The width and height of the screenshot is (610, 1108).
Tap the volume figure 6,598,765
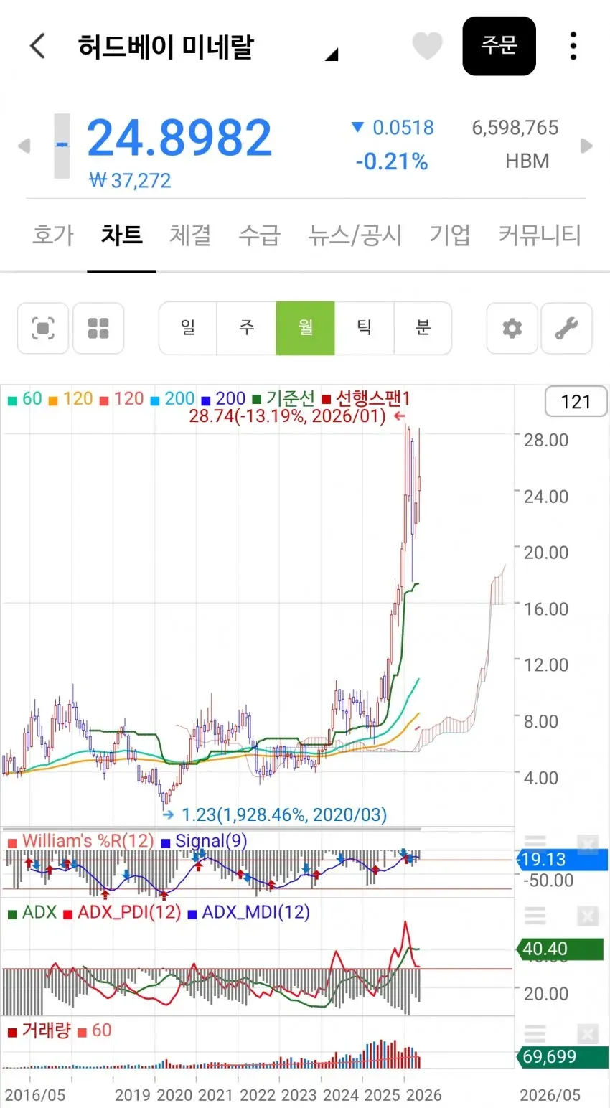[515, 128]
